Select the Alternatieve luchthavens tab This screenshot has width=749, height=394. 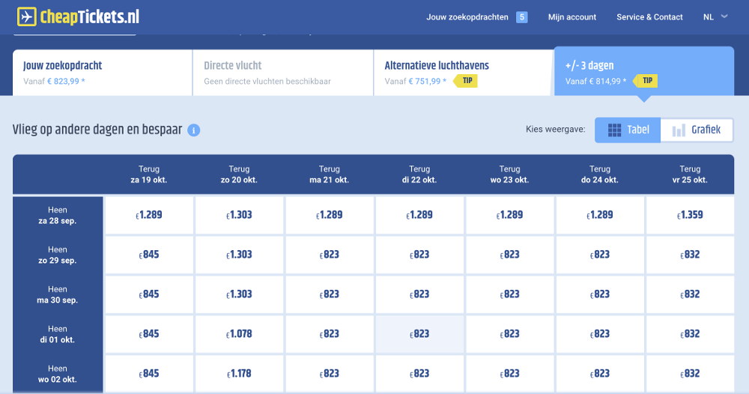point(463,73)
